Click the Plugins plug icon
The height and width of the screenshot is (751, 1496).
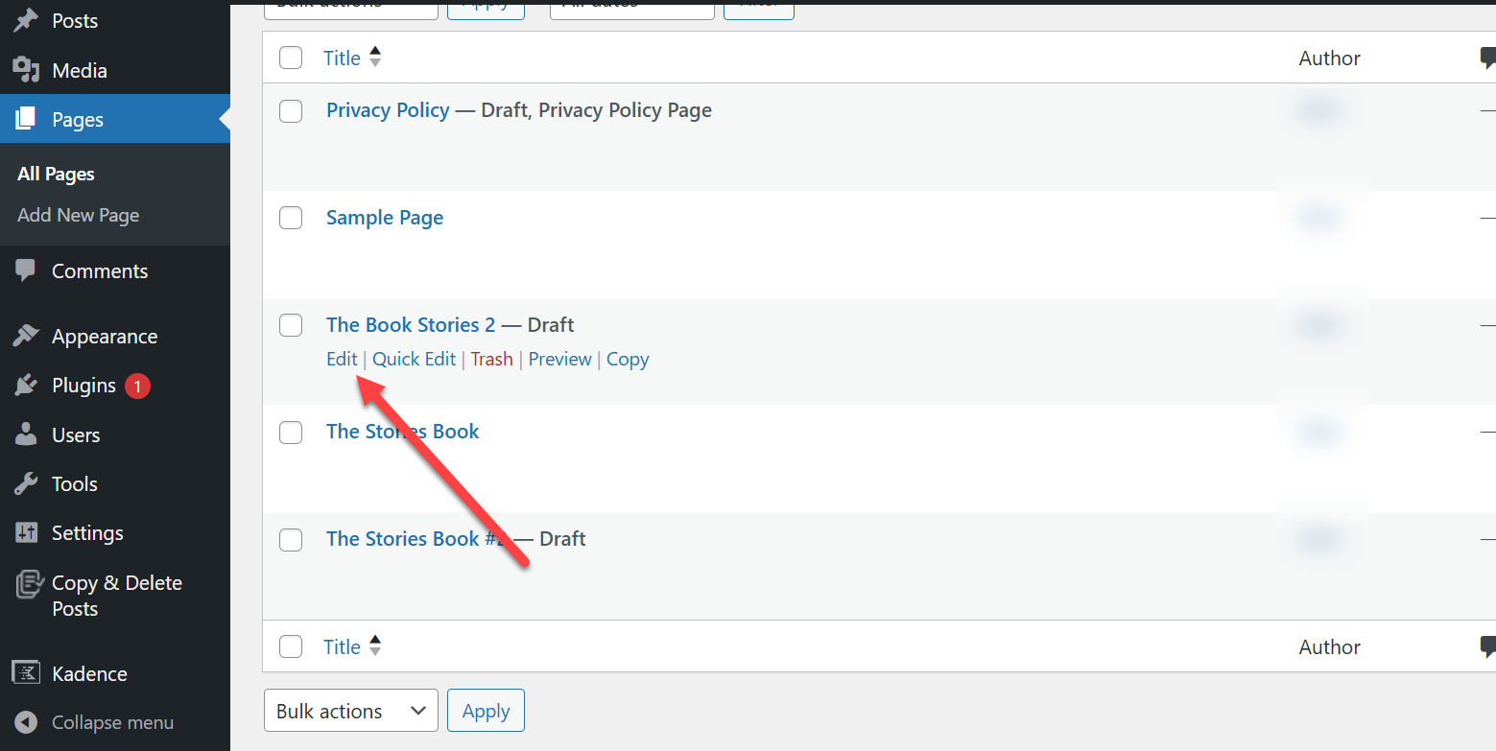[x=26, y=385]
